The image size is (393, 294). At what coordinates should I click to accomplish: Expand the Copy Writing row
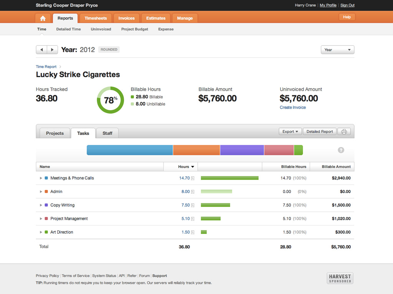click(41, 205)
